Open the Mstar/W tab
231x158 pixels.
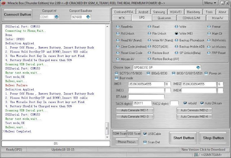217,18
